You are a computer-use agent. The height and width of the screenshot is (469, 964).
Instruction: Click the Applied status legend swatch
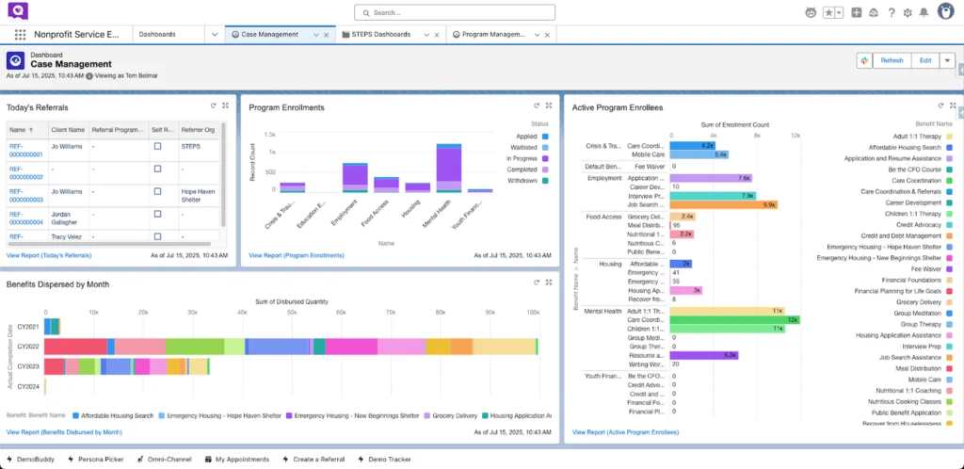(x=545, y=137)
